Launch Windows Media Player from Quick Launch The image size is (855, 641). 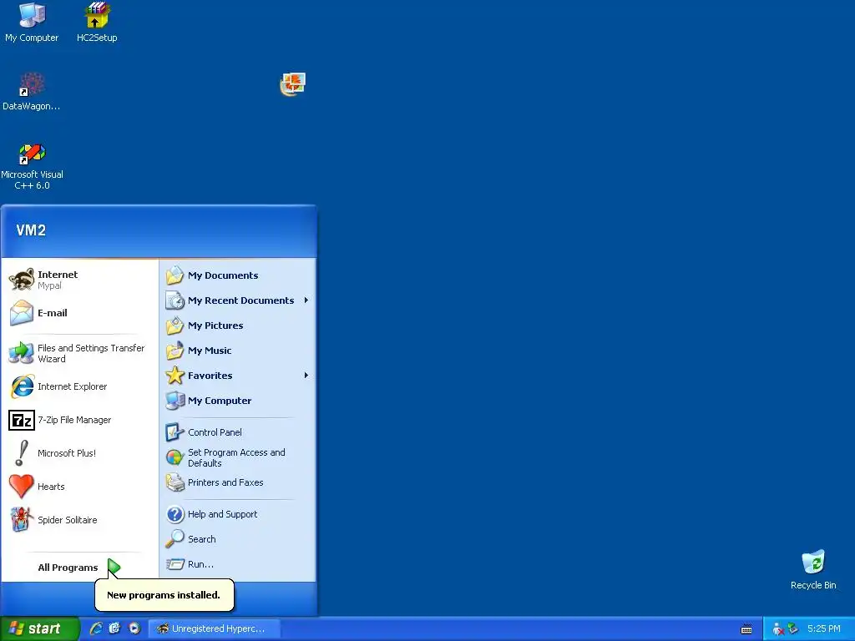(x=134, y=628)
